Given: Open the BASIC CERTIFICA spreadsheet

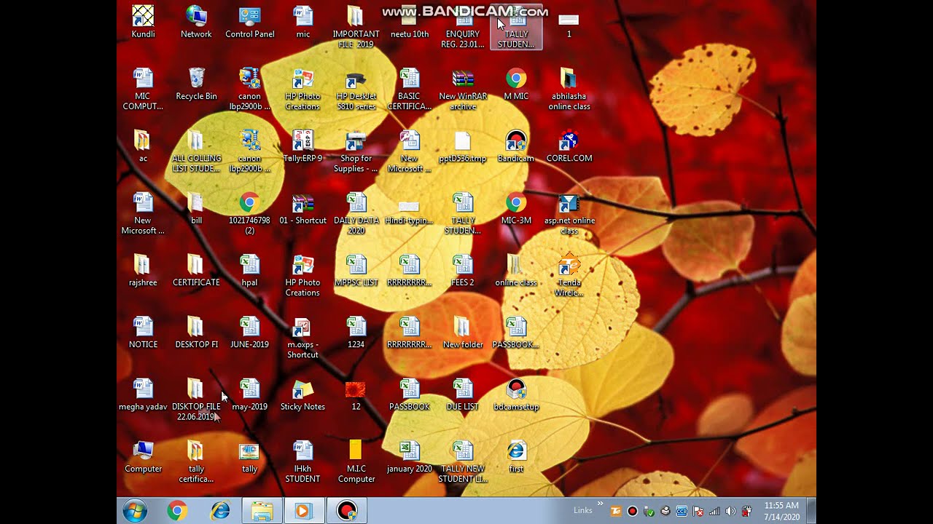Looking at the screenshot, I should (410, 89).
